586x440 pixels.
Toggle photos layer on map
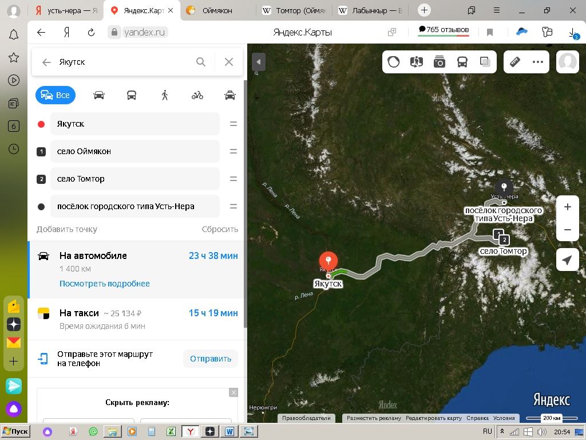pos(439,62)
